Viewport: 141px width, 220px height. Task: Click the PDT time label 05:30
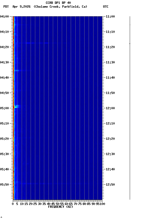4,154
